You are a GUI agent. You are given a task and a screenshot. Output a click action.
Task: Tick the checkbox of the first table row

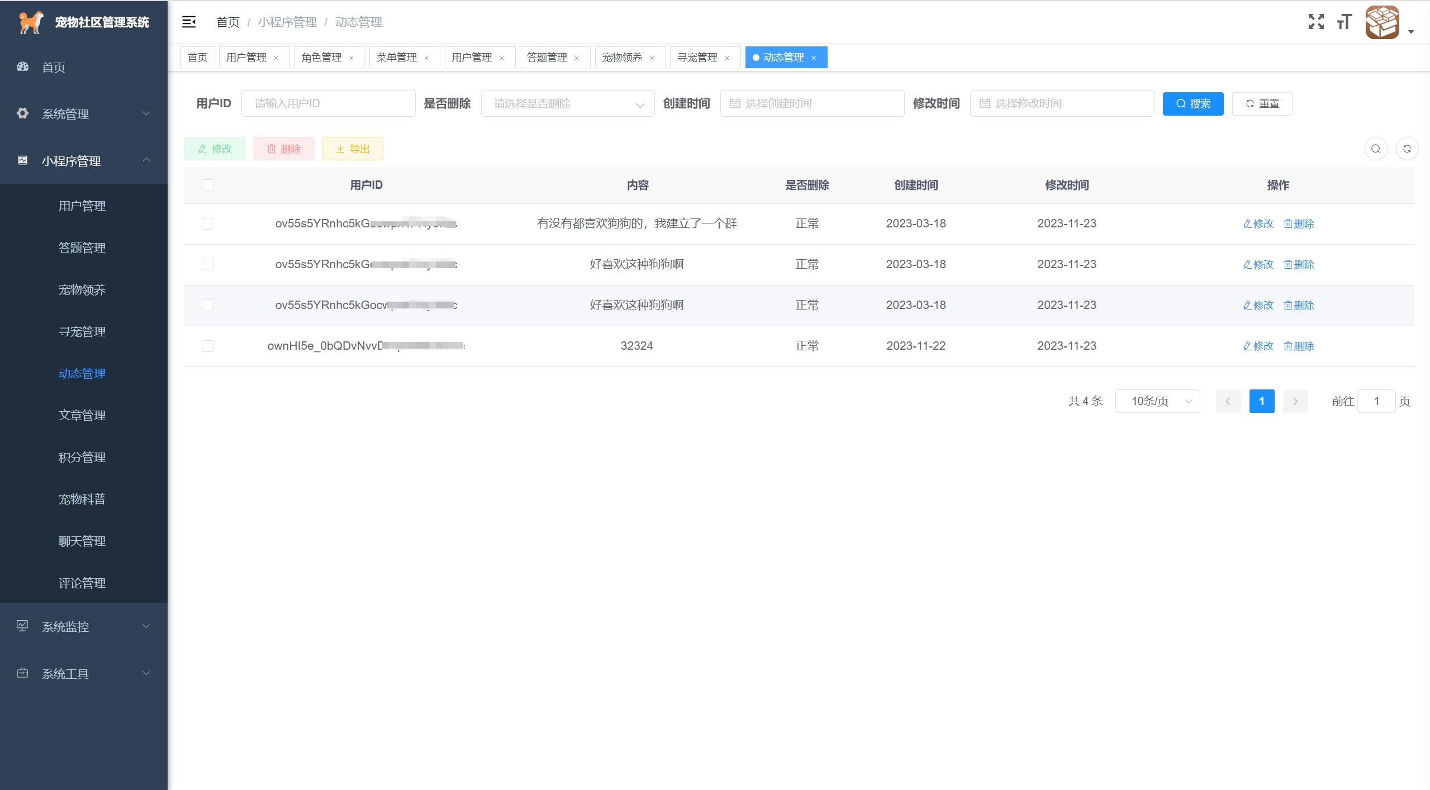click(207, 223)
